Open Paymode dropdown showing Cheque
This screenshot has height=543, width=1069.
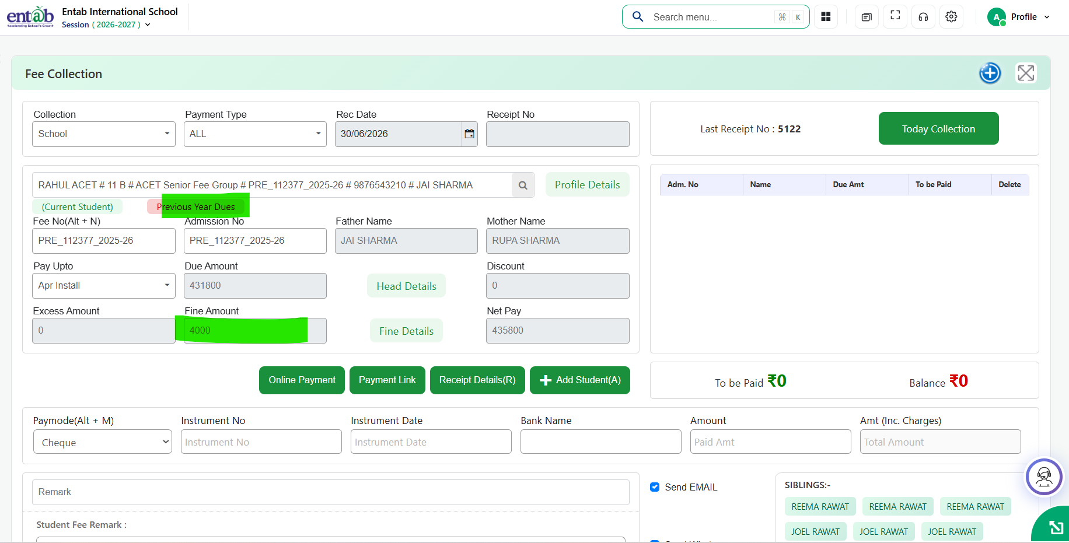pyautogui.click(x=103, y=442)
